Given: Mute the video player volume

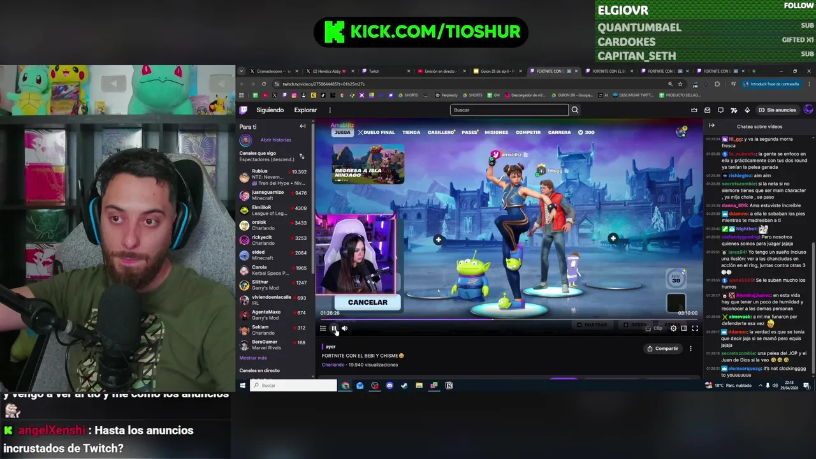Looking at the screenshot, I should [344, 328].
